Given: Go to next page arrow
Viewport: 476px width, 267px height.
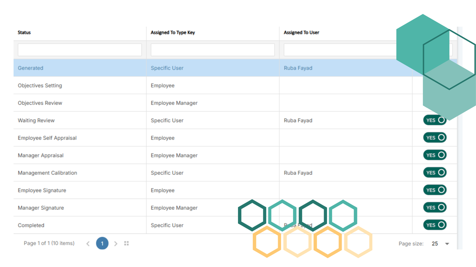Looking at the screenshot, I should 116,244.
